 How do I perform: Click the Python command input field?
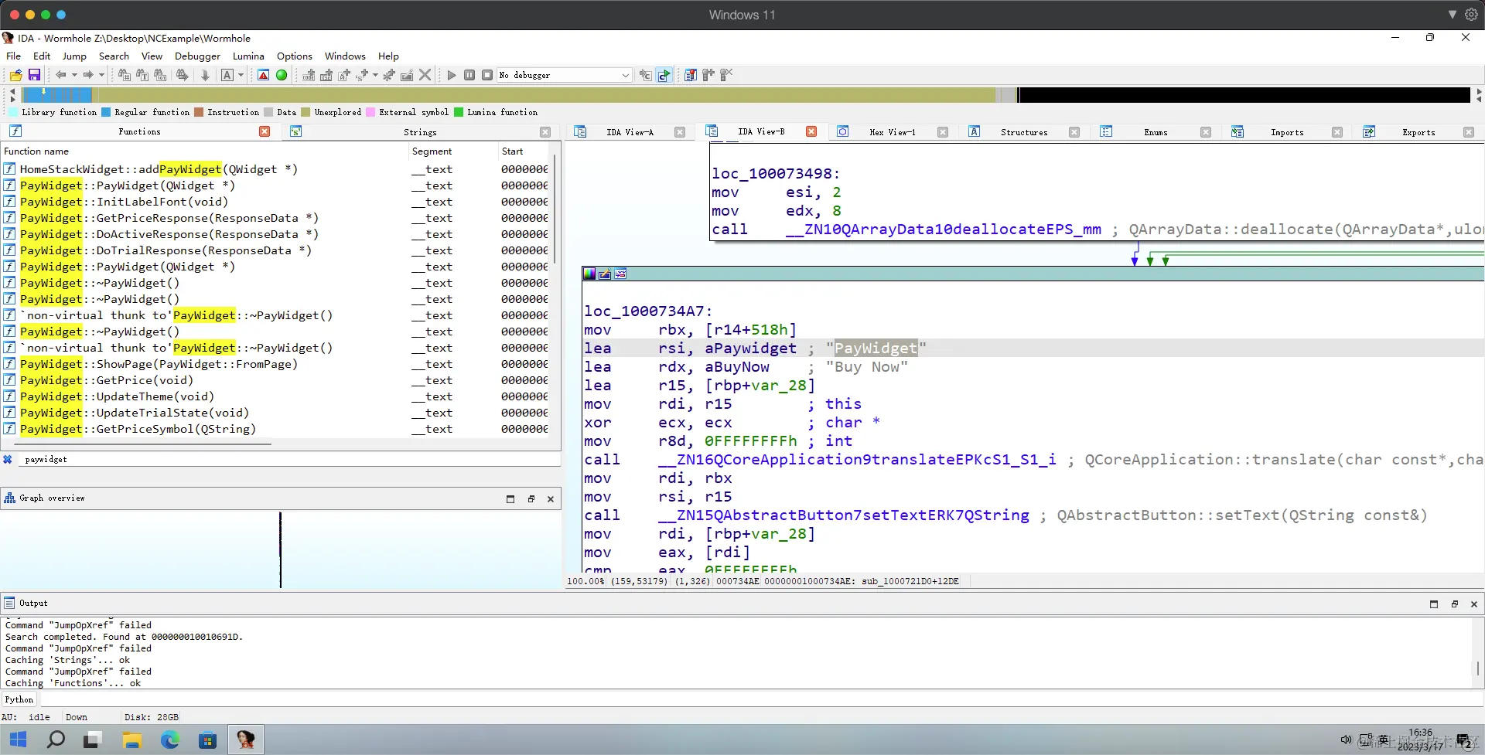(x=760, y=699)
